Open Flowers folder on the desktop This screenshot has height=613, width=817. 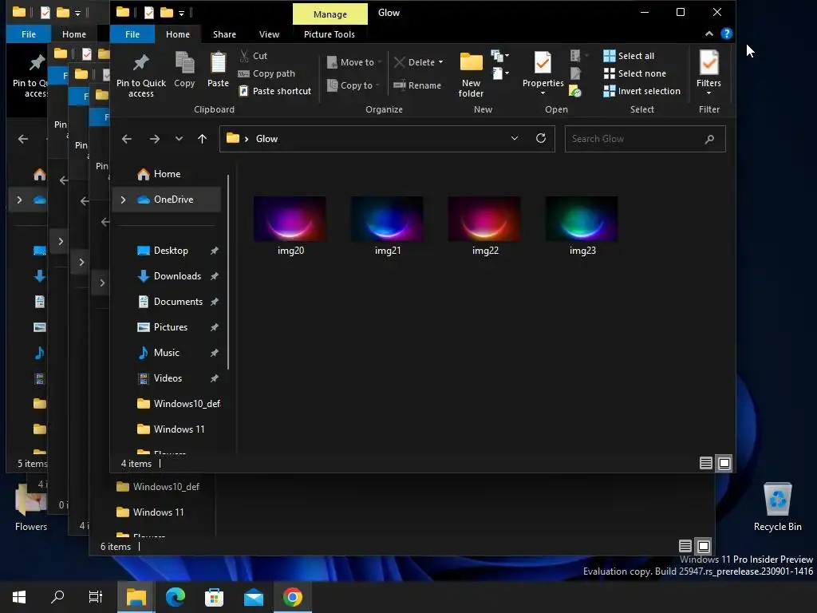31,506
